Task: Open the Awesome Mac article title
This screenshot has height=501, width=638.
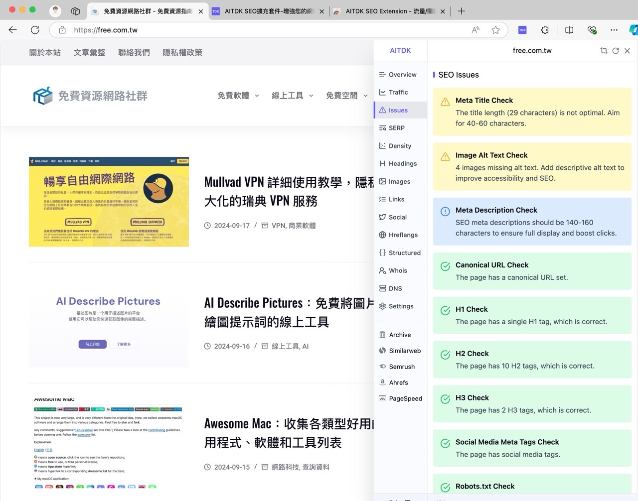Action: [289, 433]
